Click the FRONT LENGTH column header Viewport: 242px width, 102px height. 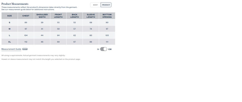click(58, 16)
